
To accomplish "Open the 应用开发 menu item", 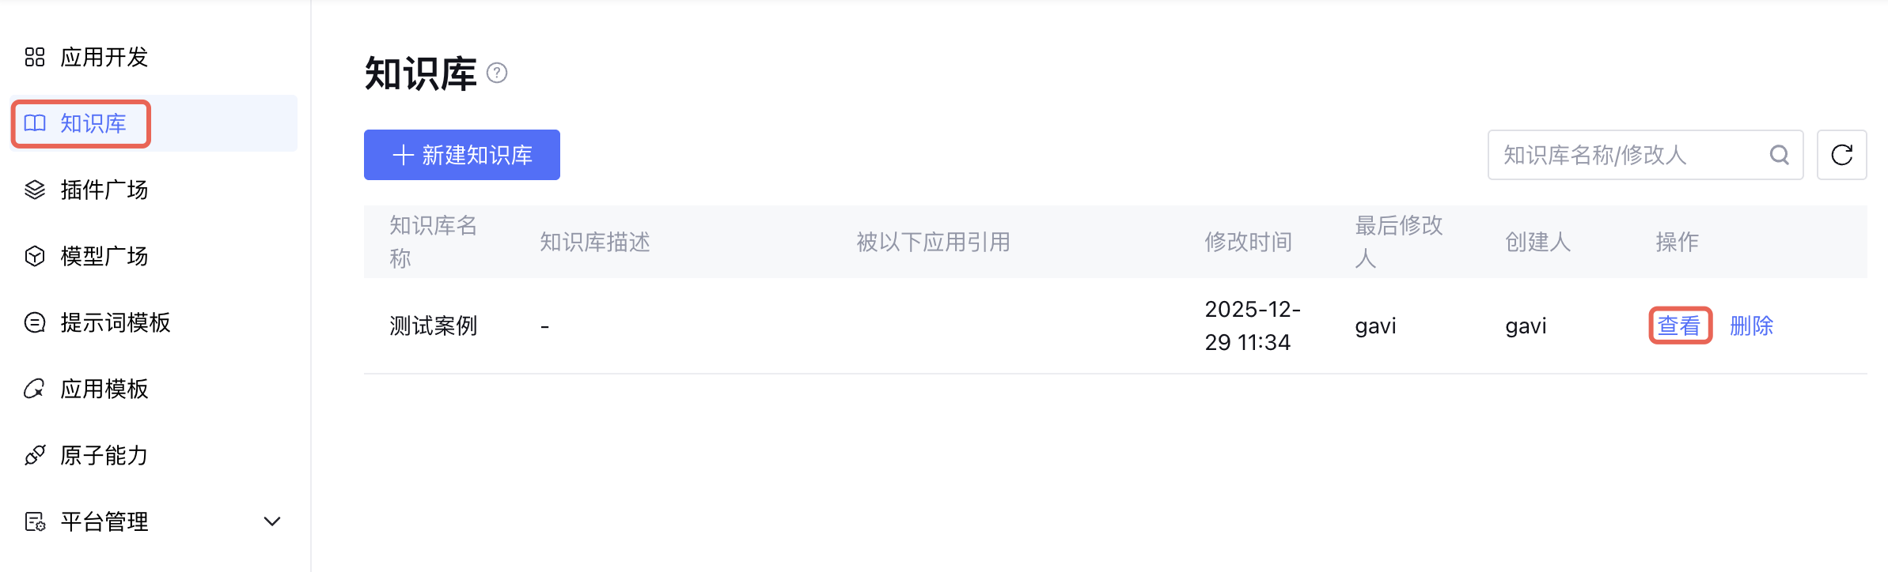I will pyautogui.click(x=104, y=57).
